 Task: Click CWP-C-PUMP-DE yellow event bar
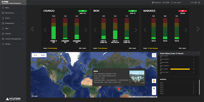[x=180, y=69]
